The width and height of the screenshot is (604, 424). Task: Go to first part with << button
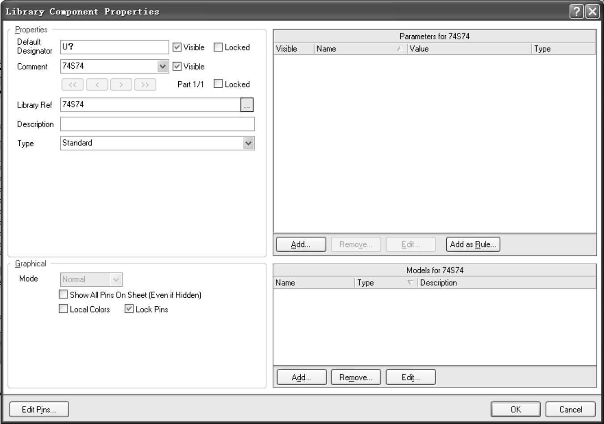(x=72, y=84)
